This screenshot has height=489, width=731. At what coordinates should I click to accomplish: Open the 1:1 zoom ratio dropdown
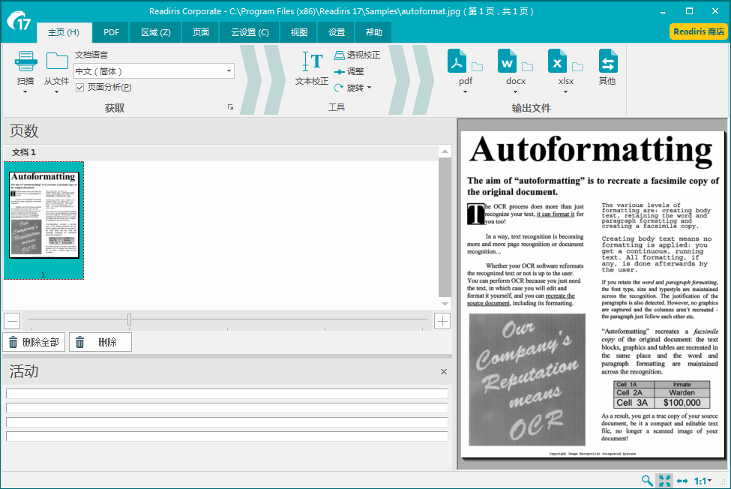click(x=703, y=481)
